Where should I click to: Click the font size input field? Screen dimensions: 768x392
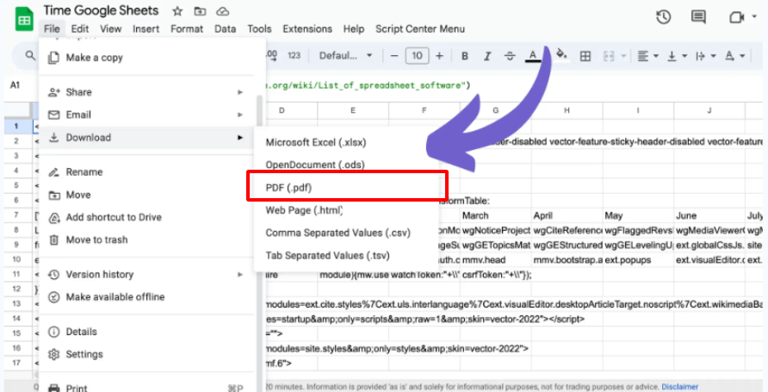coord(417,56)
